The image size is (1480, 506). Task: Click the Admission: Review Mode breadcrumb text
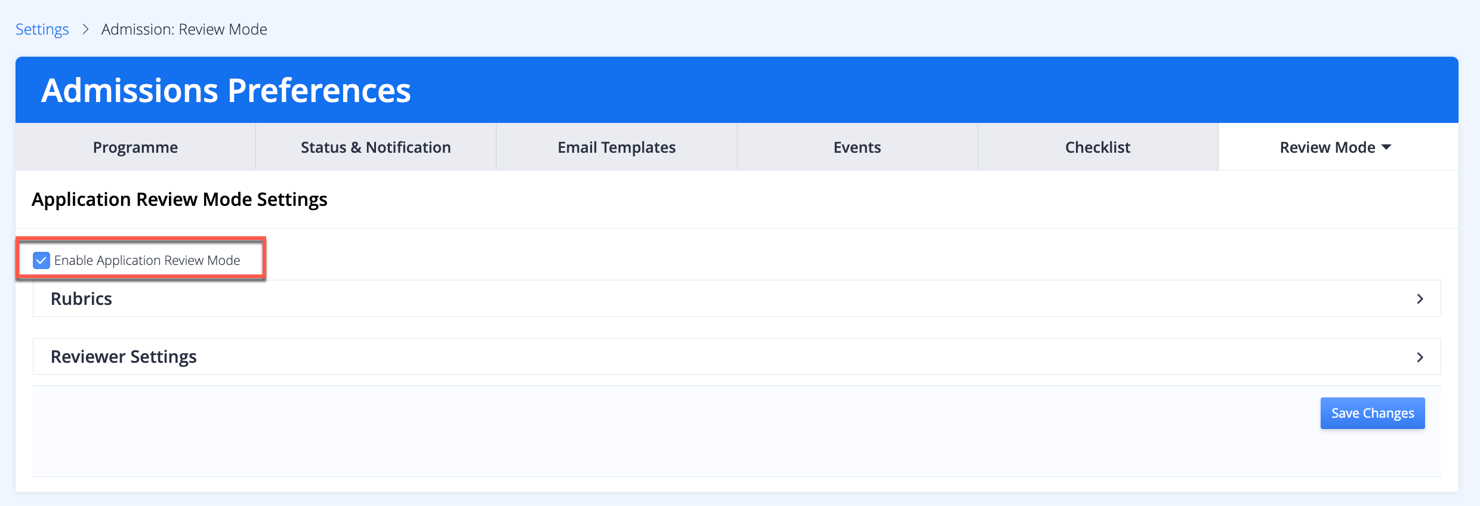pos(184,29)
